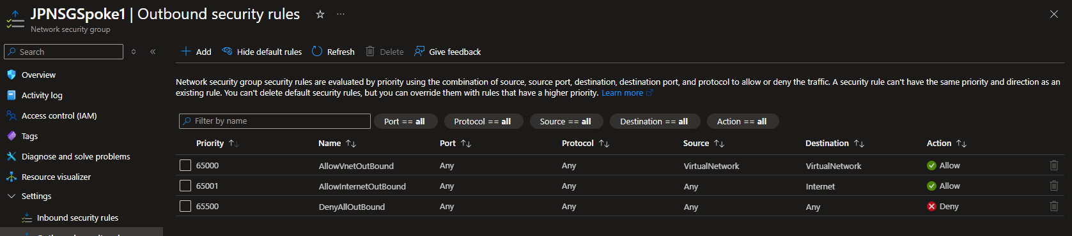Open the Source == all filter
This screenshot has width=1072, height=236.
coord(566,121)
